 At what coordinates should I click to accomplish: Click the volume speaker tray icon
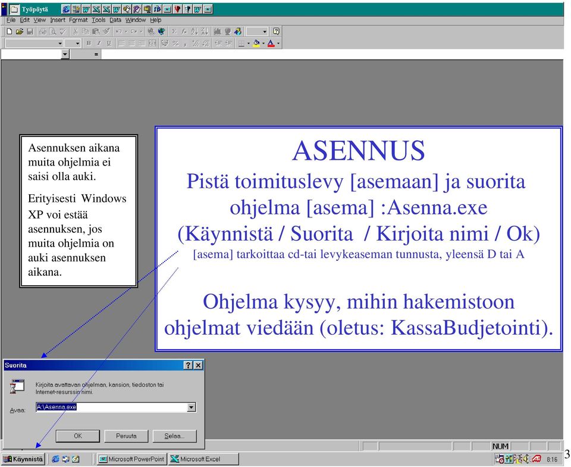(526, 459)
